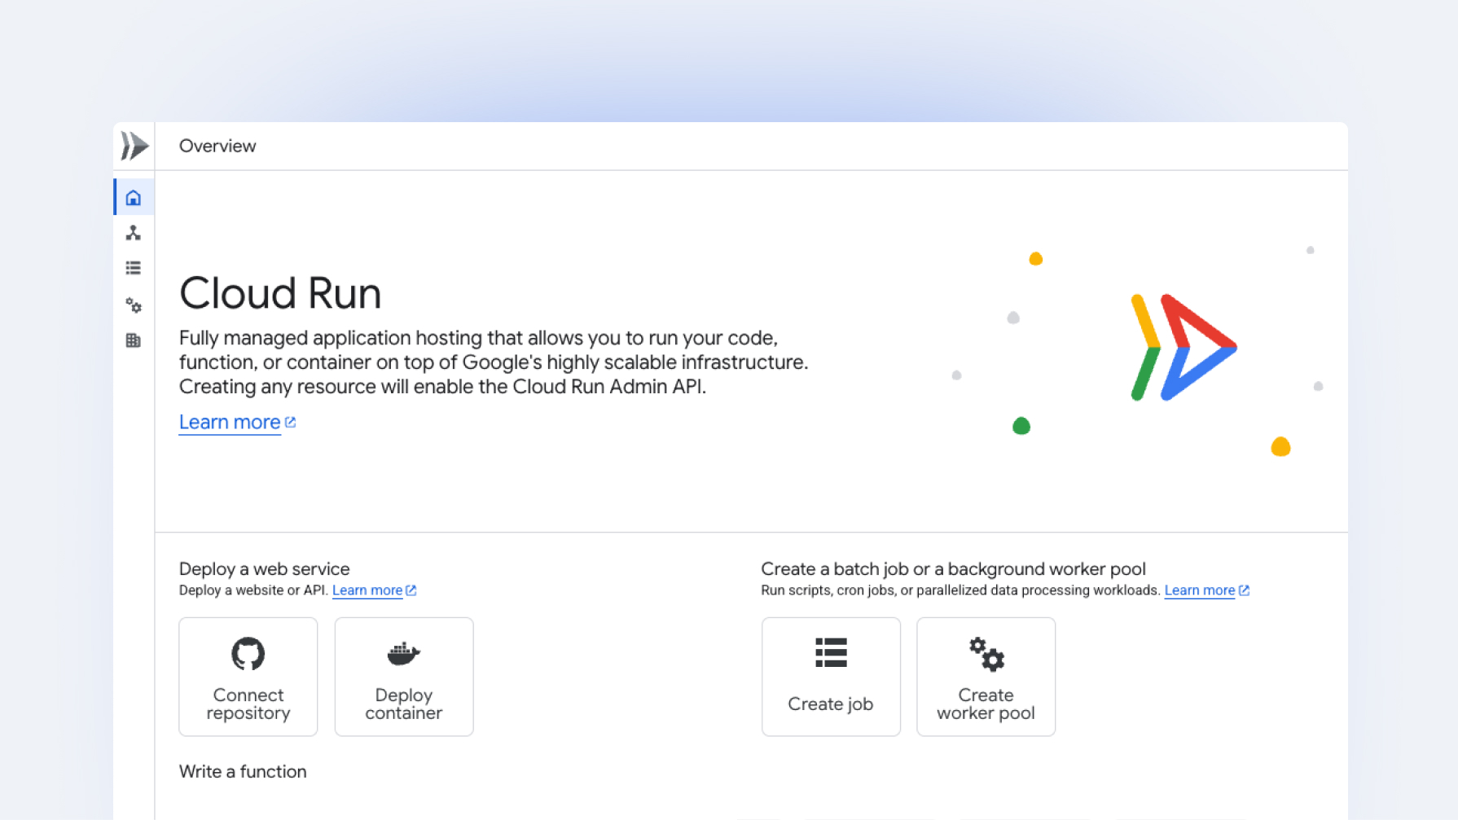Click external-link icon next to batch job Learn more
The width and height of the screenshot is (1458, 820).
1244,590
